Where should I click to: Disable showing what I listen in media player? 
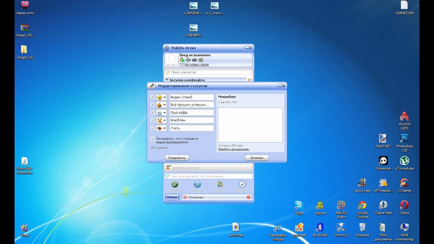click(x=153, y=139)
